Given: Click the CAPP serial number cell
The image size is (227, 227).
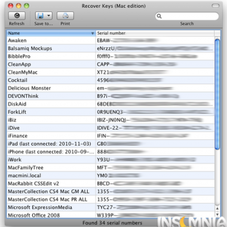Looking at the screenshot, I should 155,65.
